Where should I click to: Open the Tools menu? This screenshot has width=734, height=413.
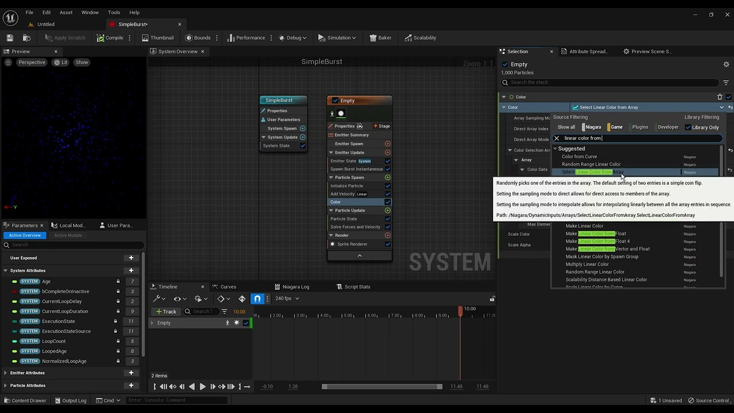point(114,12)
